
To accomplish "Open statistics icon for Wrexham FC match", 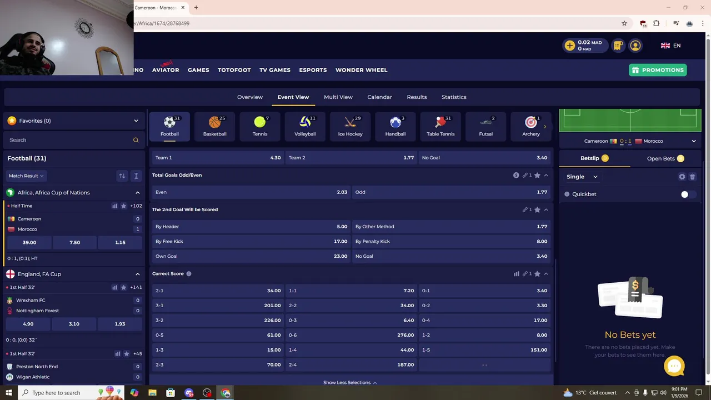I will 115,287.
